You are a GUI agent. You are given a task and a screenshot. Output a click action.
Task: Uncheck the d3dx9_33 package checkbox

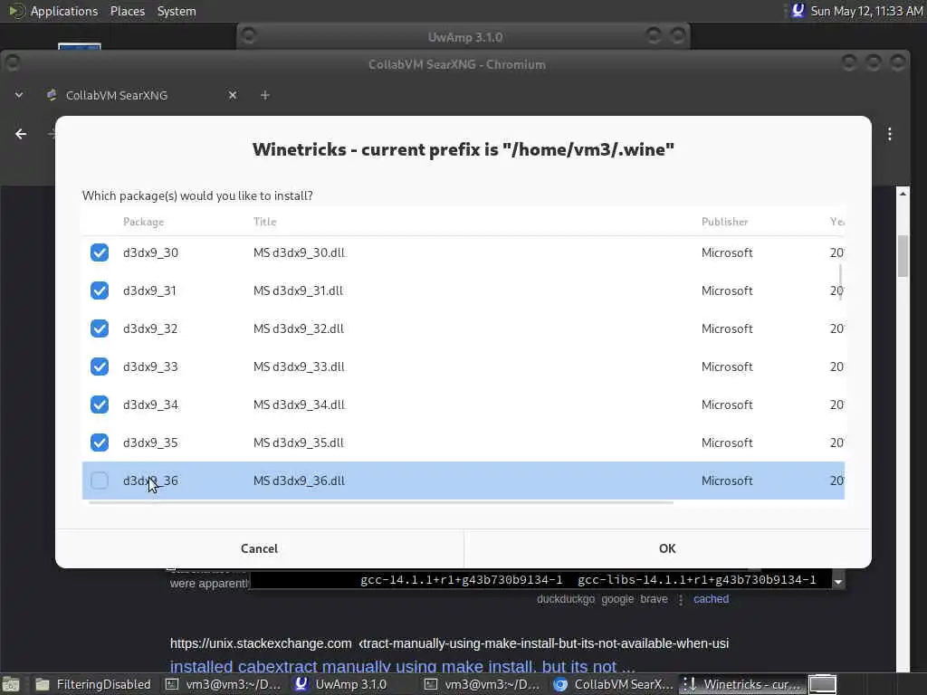[x=100, y=367]
